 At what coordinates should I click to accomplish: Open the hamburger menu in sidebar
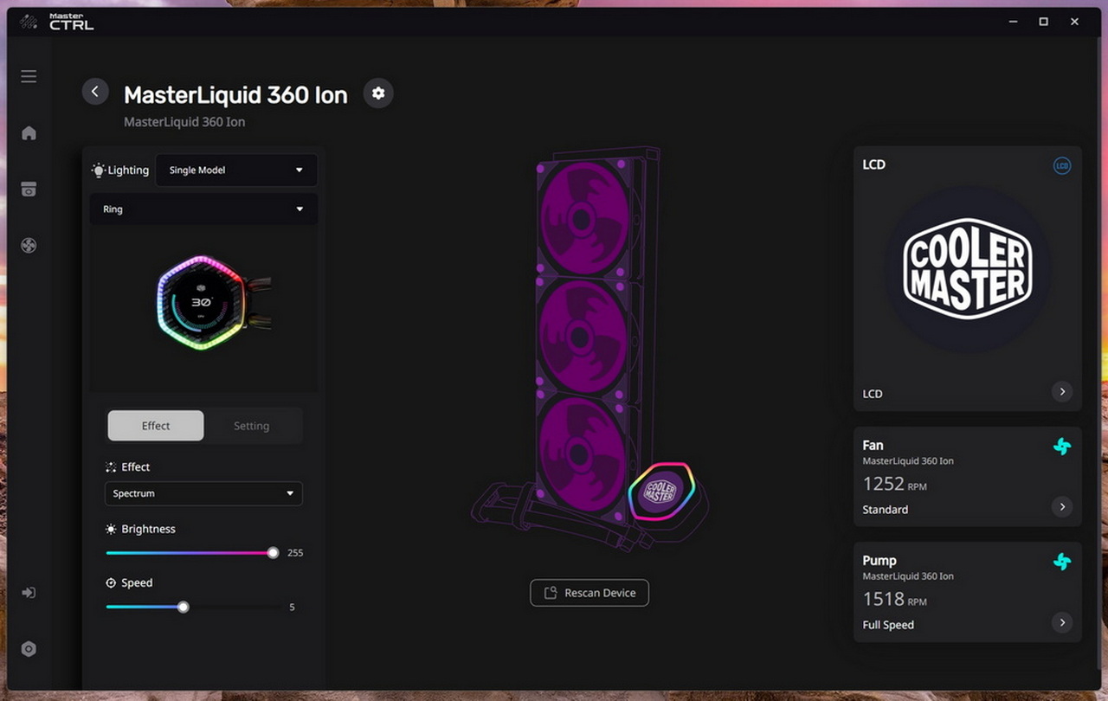29,76
